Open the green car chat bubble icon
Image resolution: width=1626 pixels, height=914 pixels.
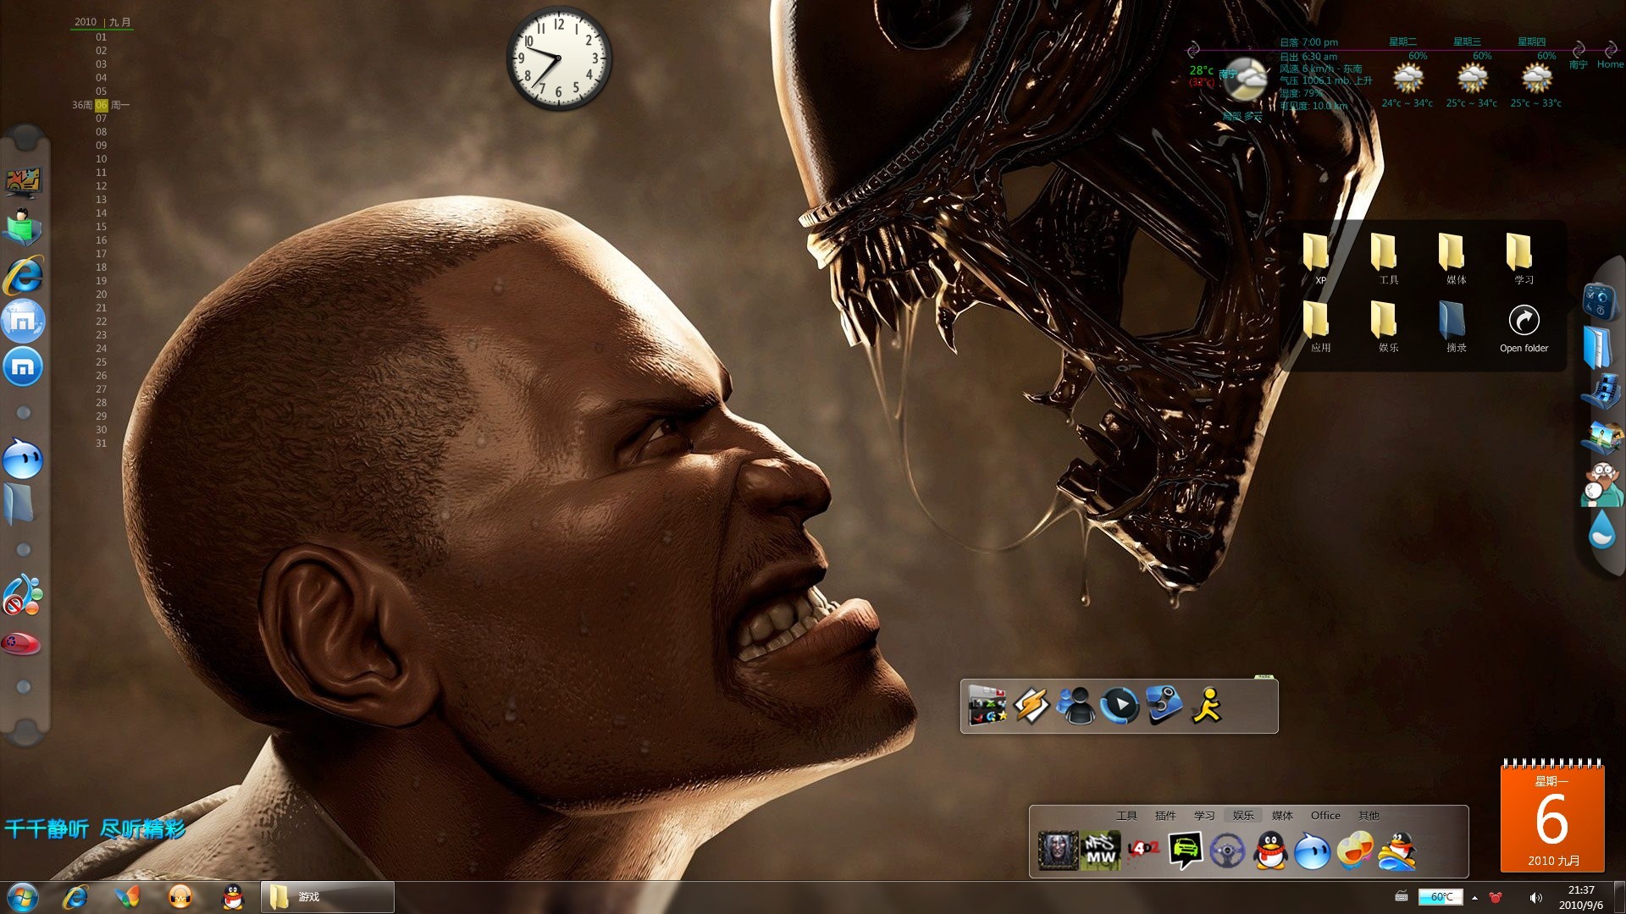click(1185, 850)
